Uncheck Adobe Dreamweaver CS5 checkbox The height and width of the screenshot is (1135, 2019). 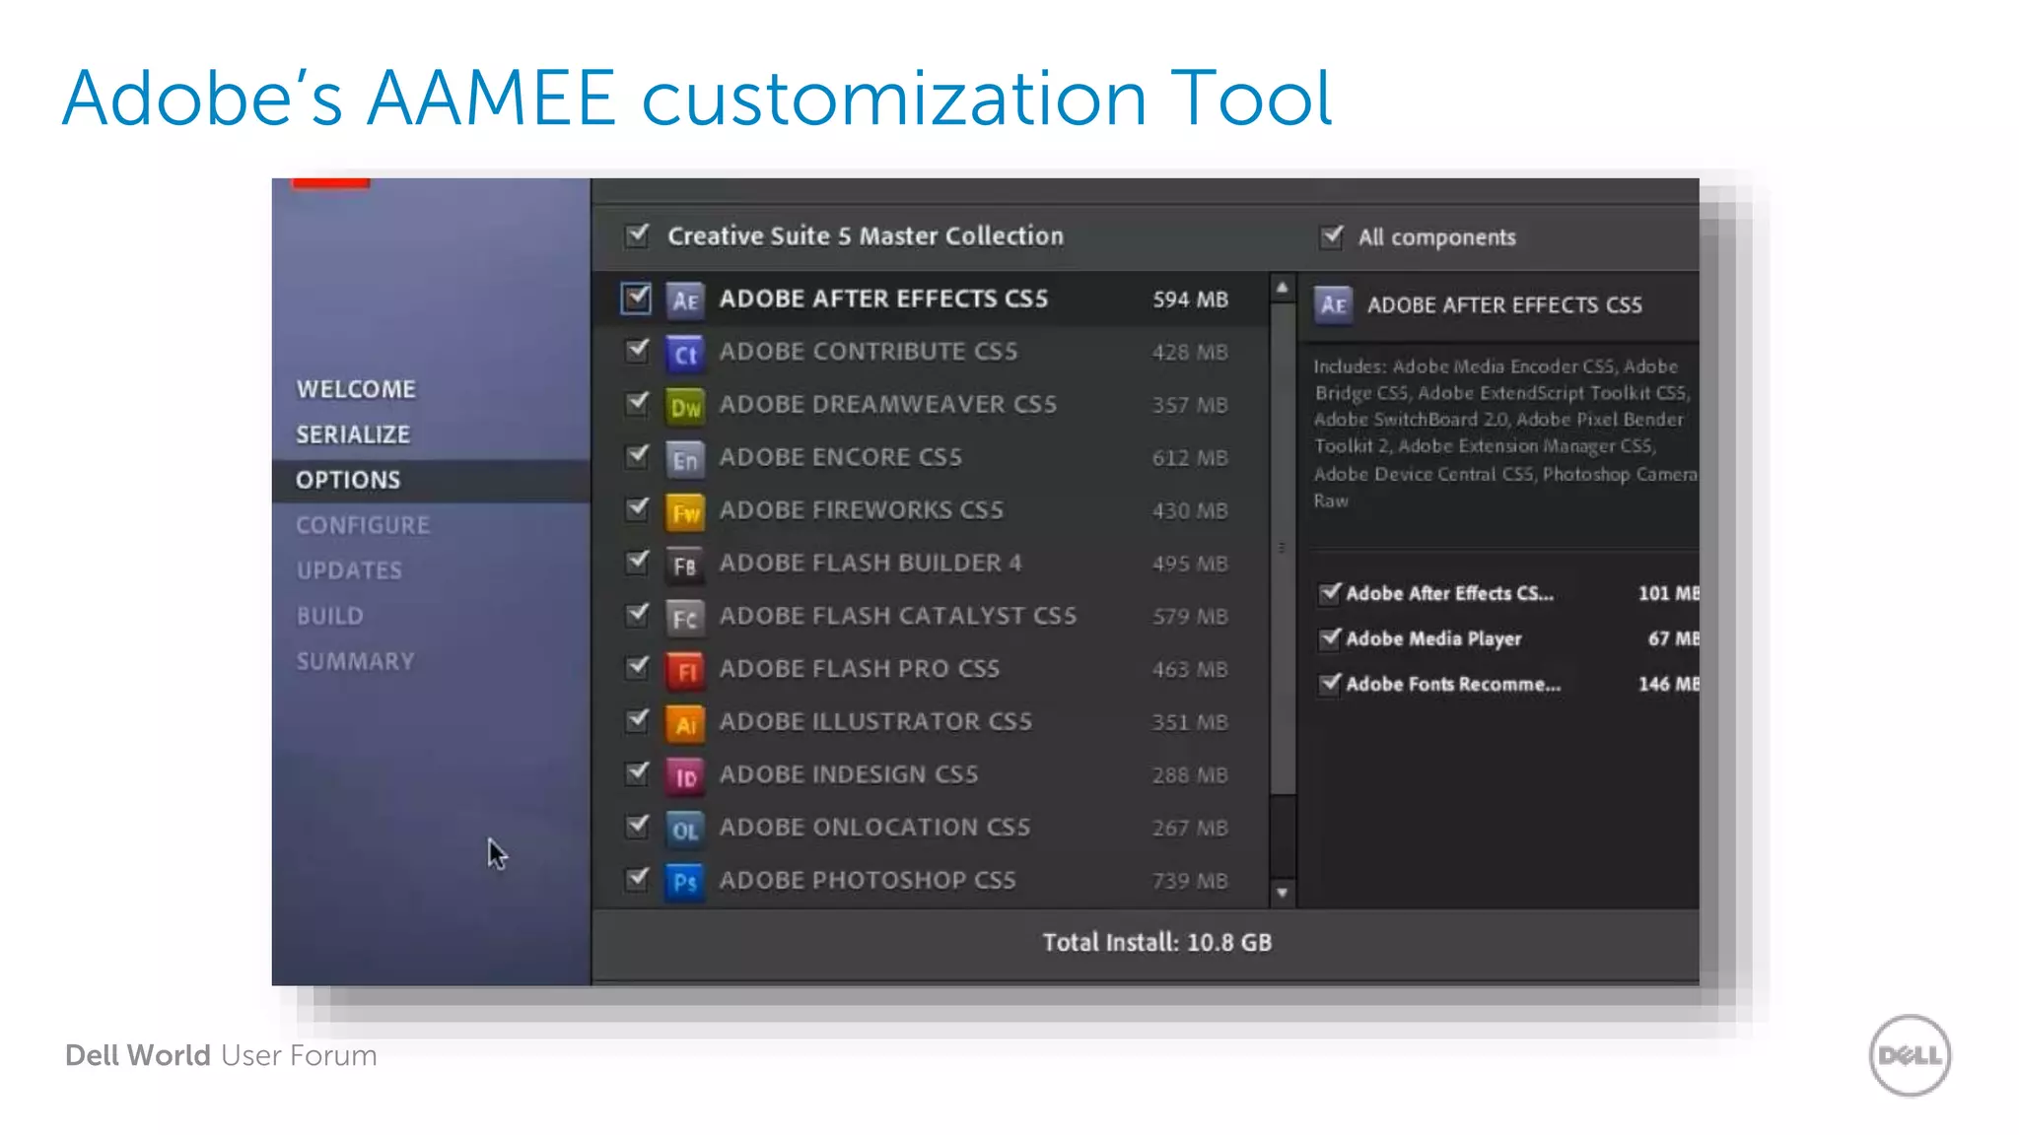(638, 403)
